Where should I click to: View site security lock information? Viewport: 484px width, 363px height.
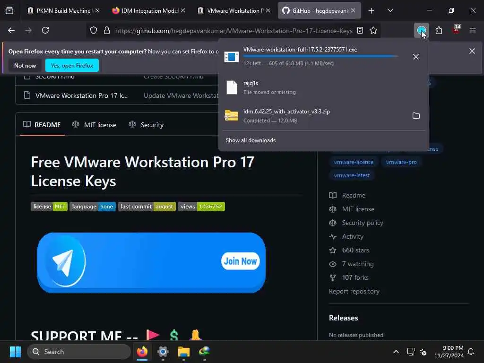coord(107,31)
